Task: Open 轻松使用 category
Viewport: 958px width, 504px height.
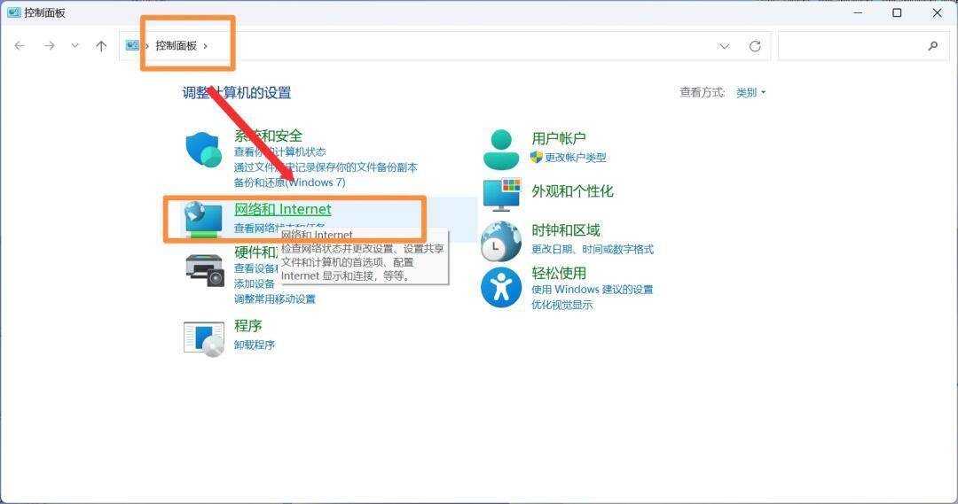Action: pos(559,273)
